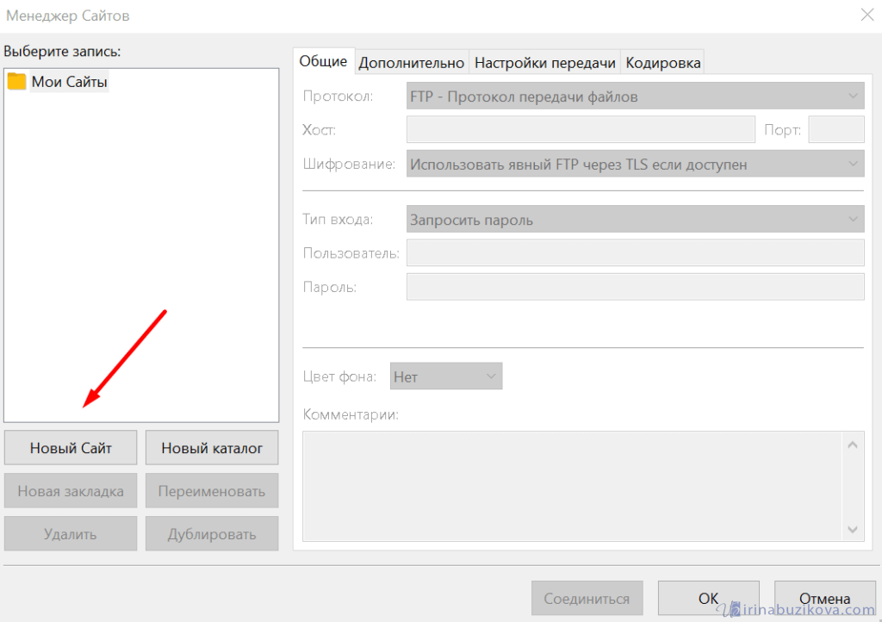
Task: Switch to the Дополнительно tab
Action: (x=412, y=63)
